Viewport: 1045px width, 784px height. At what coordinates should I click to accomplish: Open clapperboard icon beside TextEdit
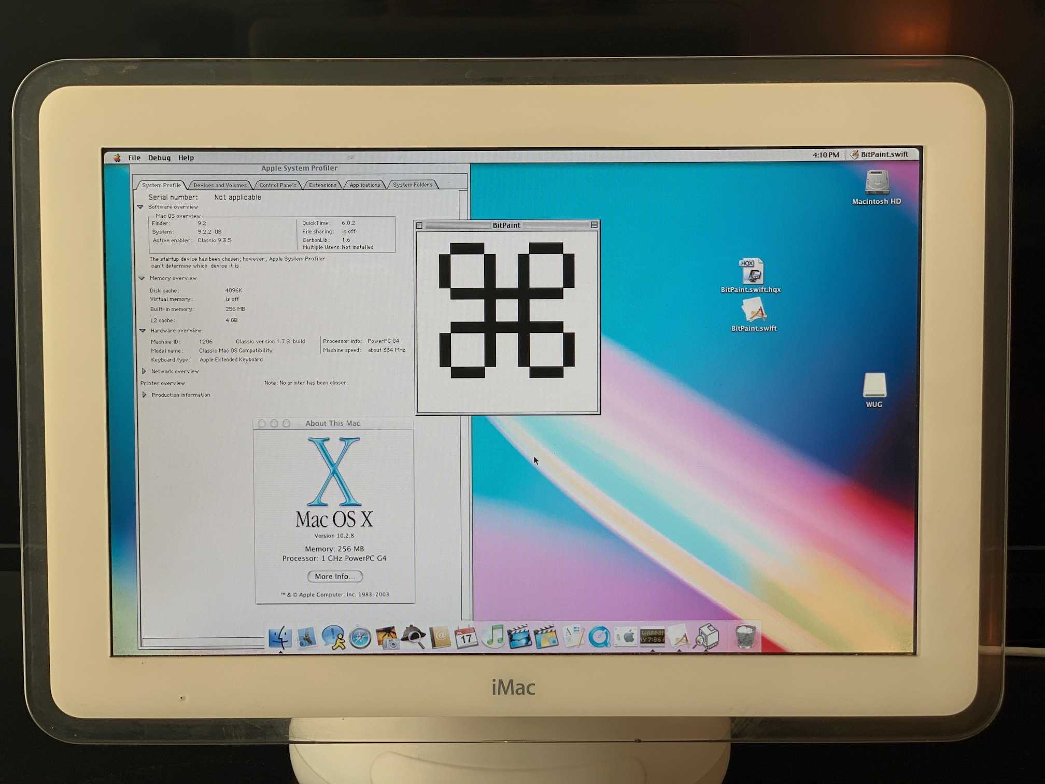pyautogui.click(x=546, y=637)
